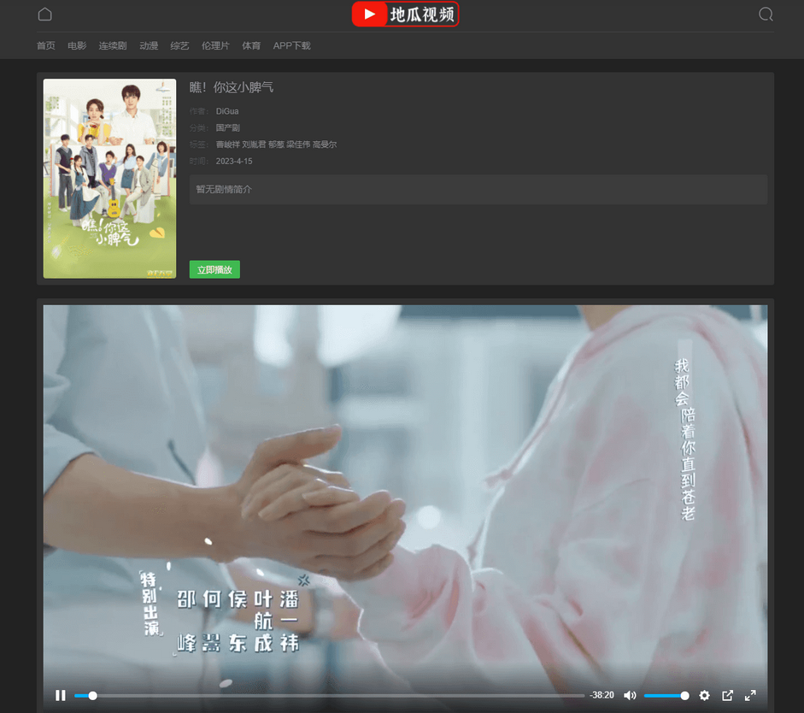Image resolution: width=804 pixels, height=713 pixels.
Task: Open player settings gear
Action: coord(704,695)
